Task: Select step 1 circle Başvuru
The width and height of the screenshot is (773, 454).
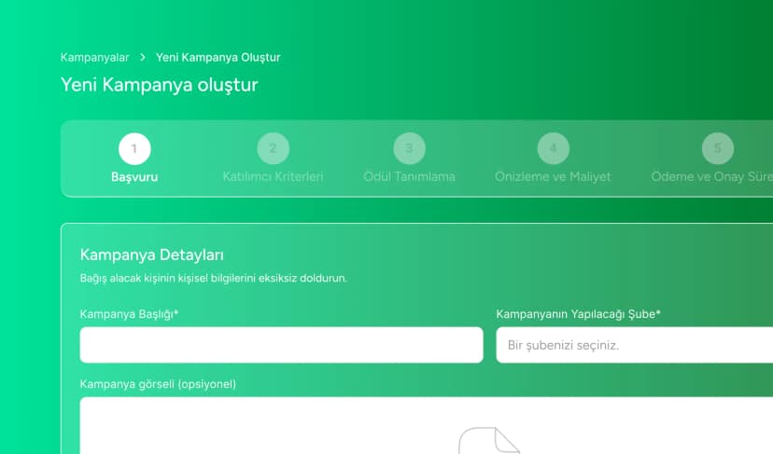Action: (x=134, y=149)
